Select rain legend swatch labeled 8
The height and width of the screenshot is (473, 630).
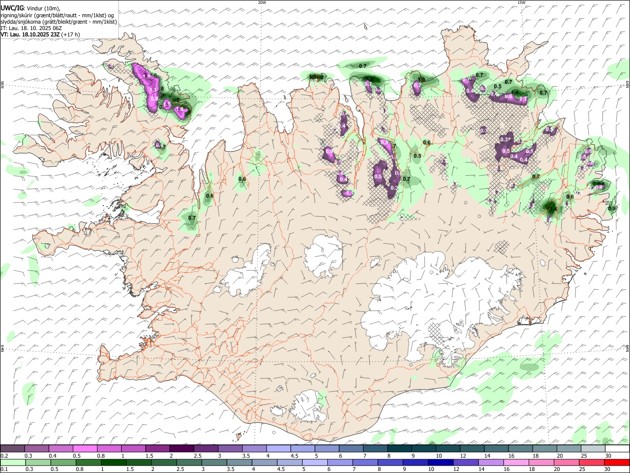coord(390,462)
